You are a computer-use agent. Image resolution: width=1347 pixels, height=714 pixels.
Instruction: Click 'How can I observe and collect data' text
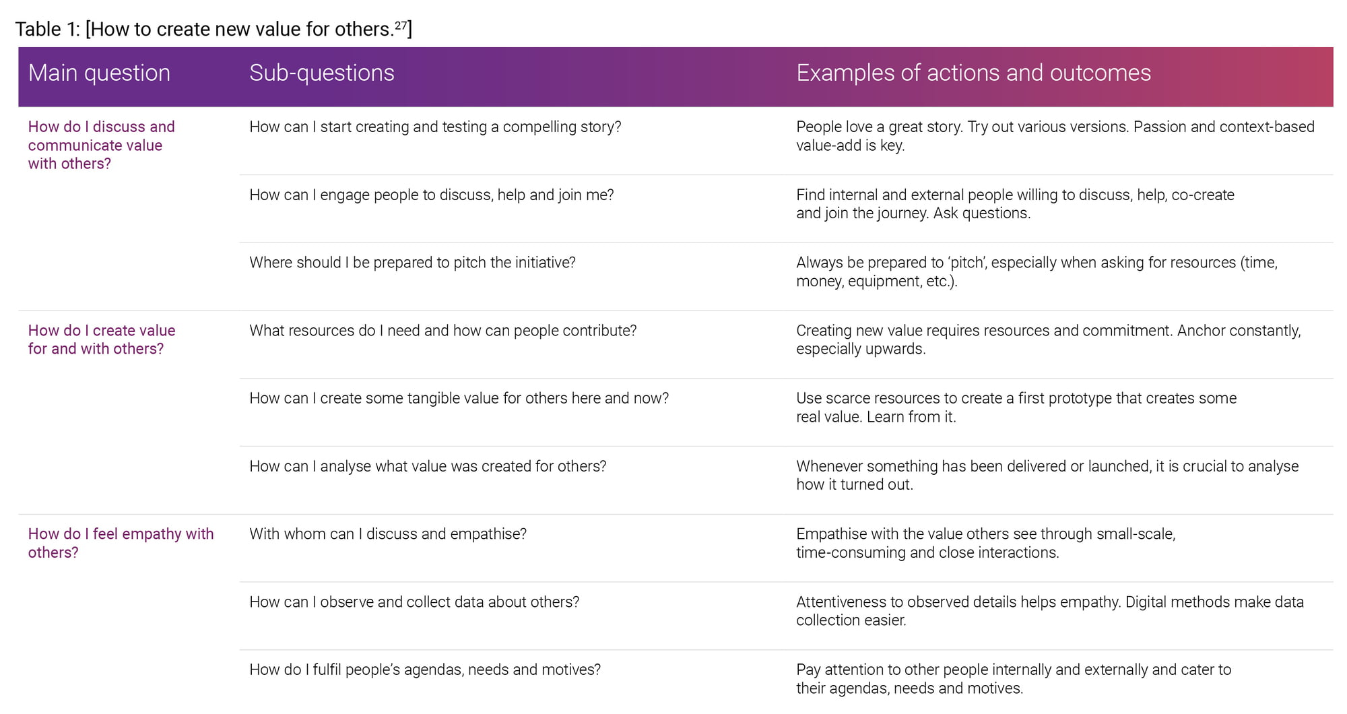tap(414, 602)
